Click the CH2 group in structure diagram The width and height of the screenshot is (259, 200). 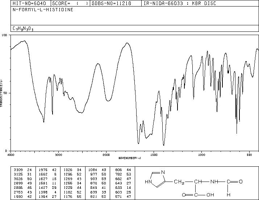tap(179, 182)
